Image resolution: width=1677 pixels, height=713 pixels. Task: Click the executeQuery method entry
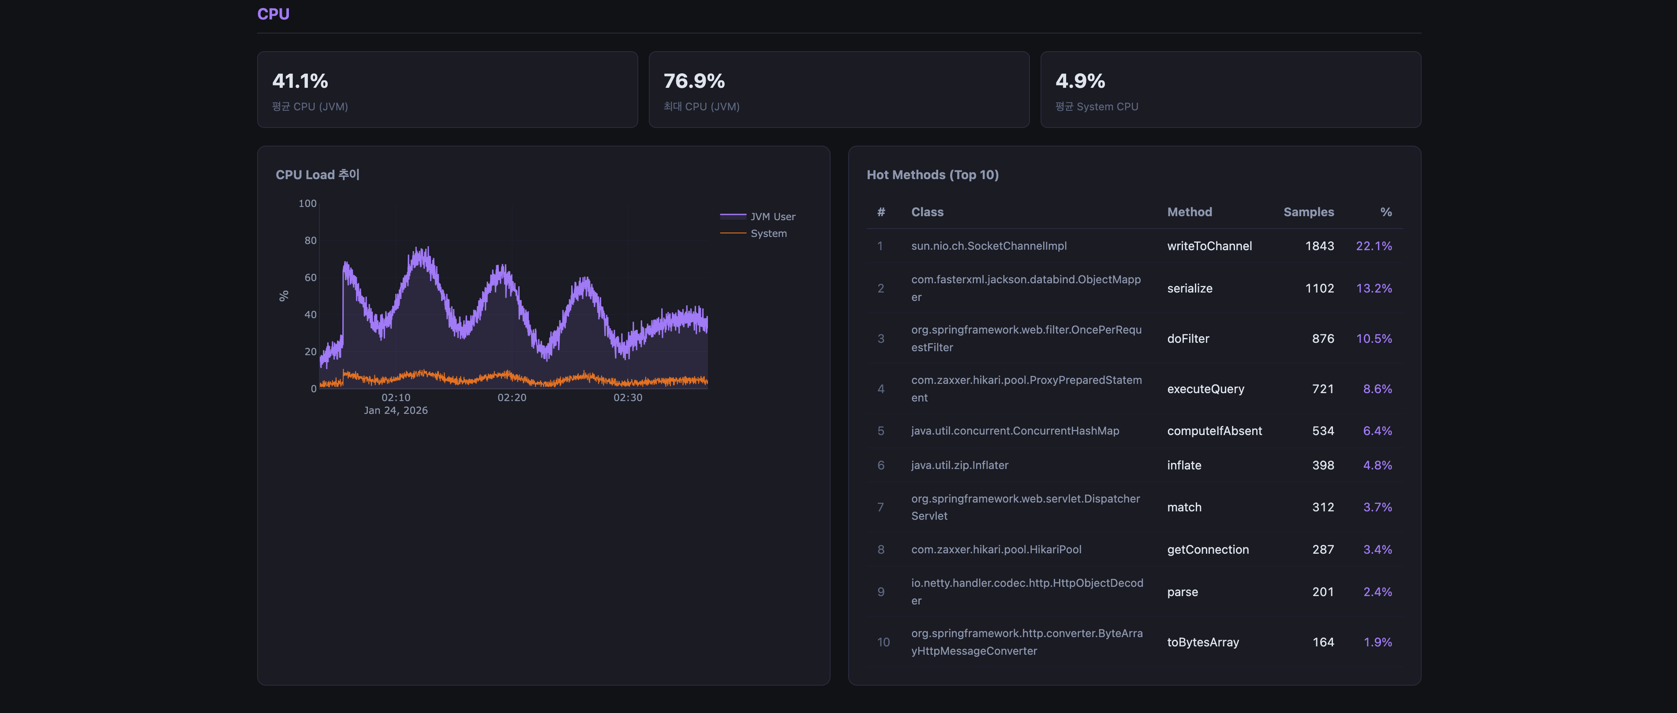coord(1205,389)
